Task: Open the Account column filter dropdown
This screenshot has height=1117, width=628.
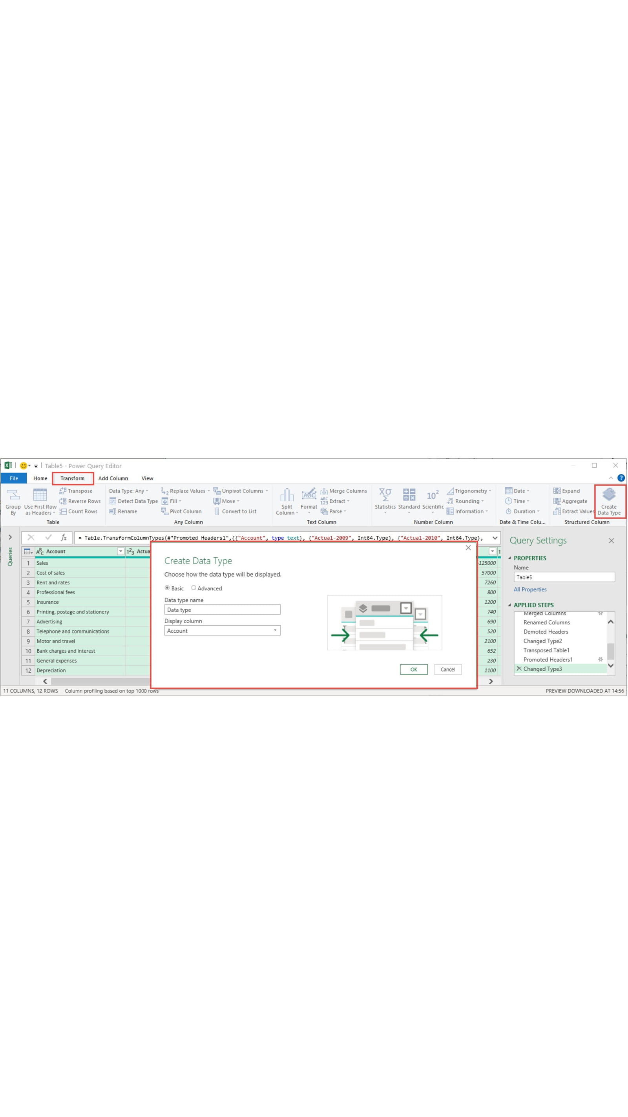Action: point(120,551)
